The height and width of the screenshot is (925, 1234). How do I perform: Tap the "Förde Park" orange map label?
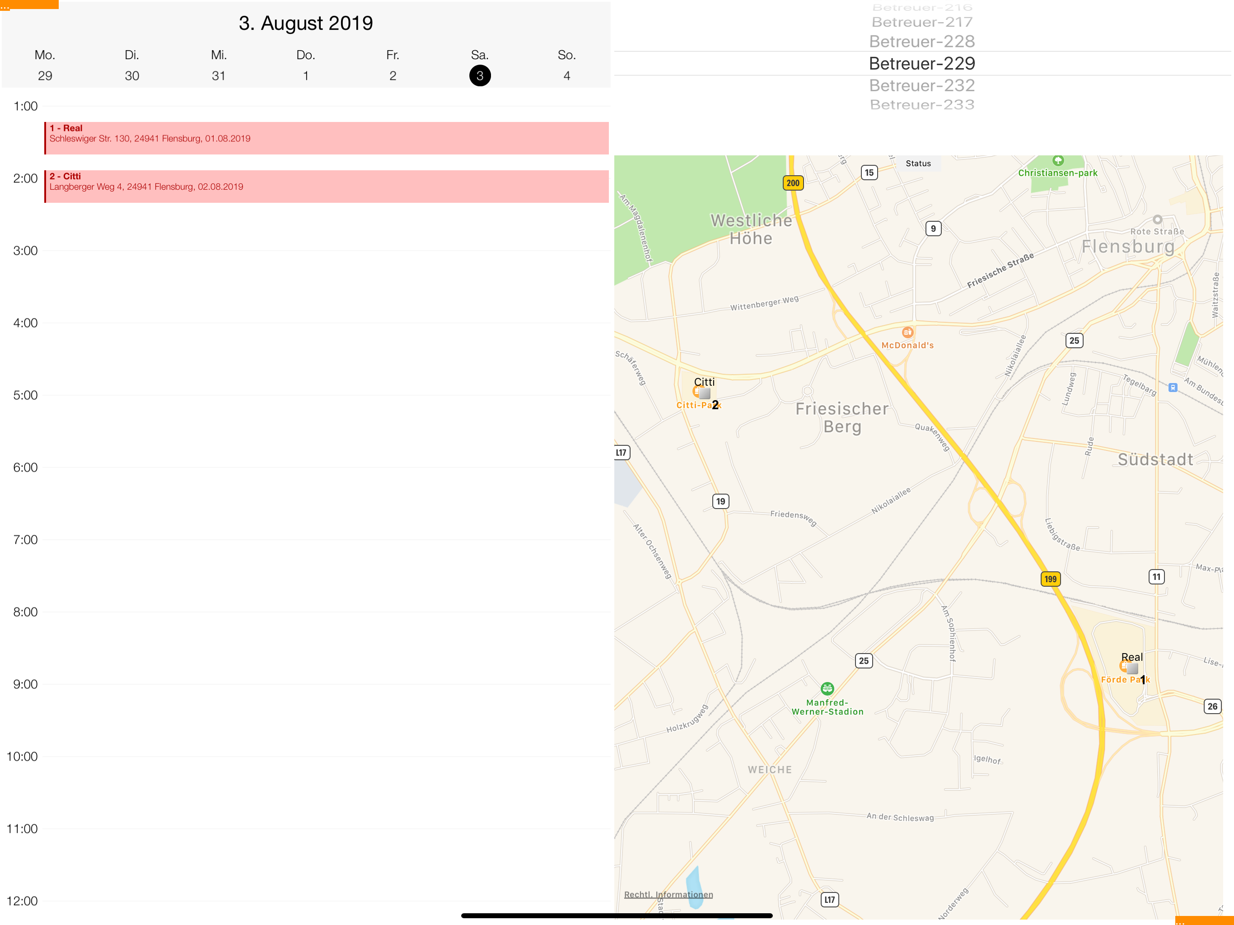1125,680
